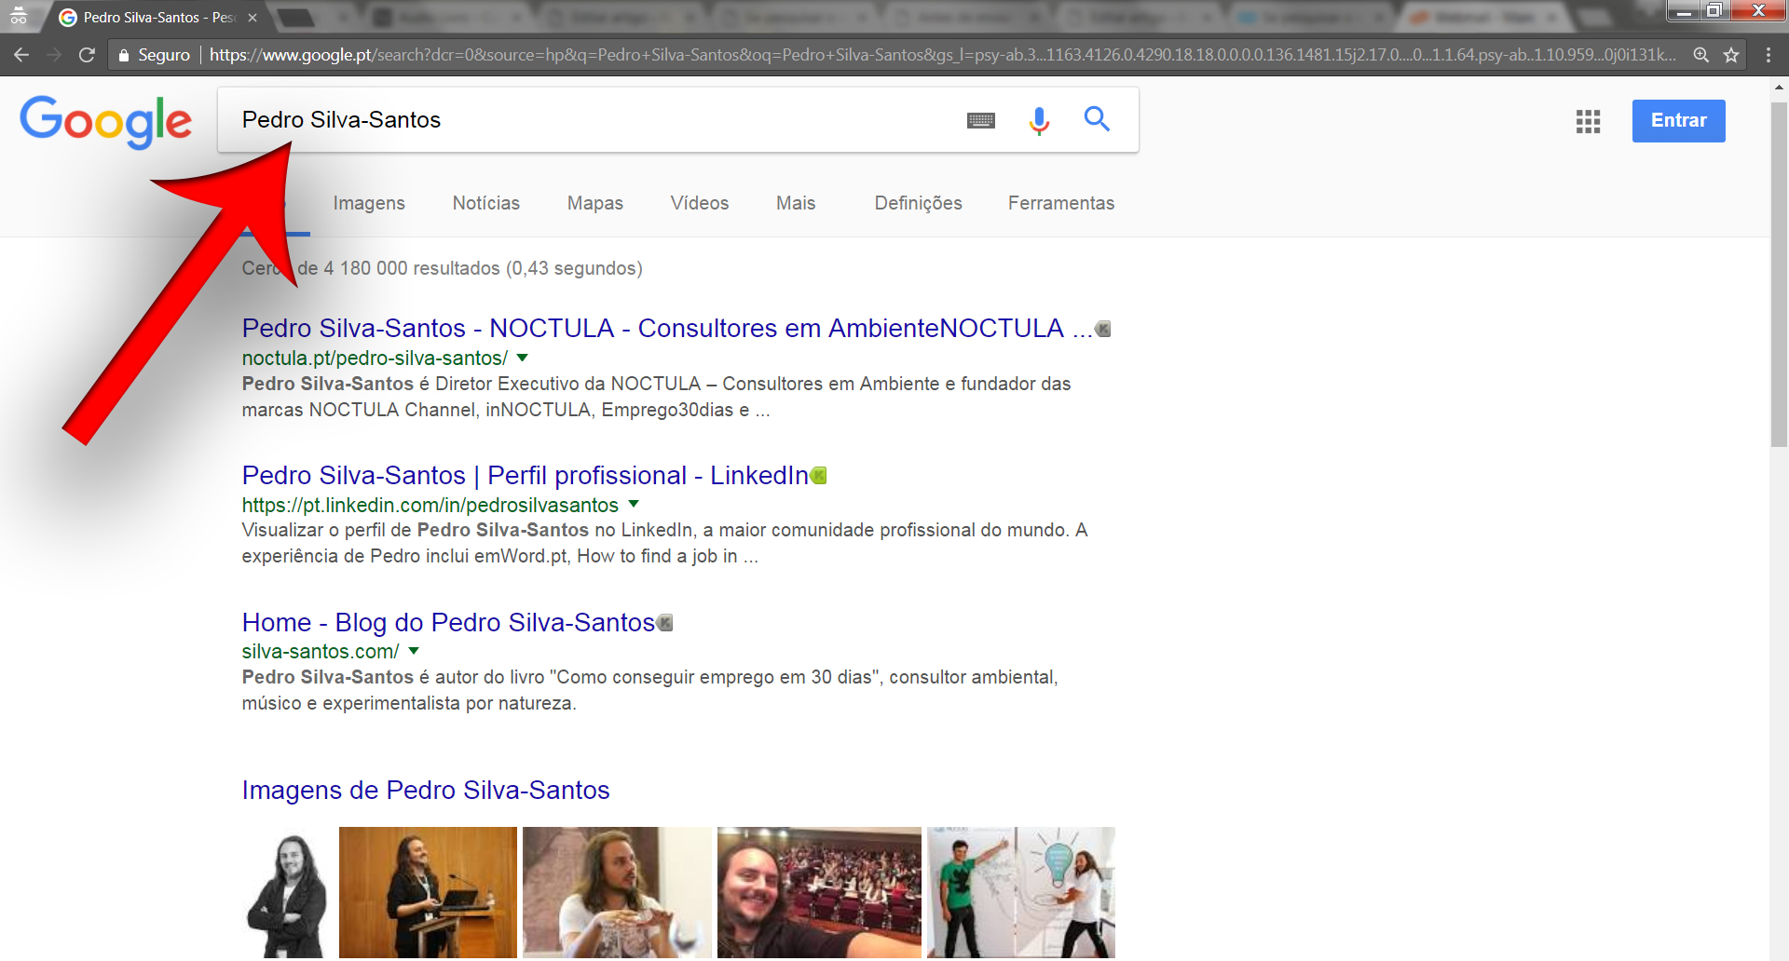This screenshot has height=961, width=1789.
Task: Expand options arrow for noctula.pt URL
Action: 523,358
